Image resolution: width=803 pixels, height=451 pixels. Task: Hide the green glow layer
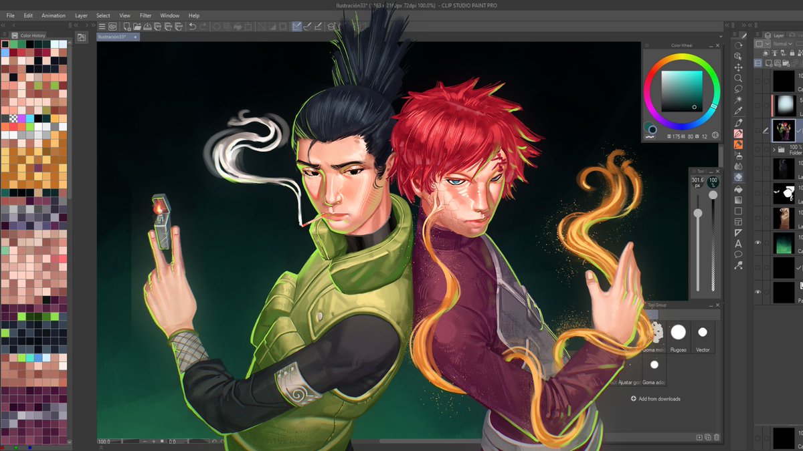pos(757,243)
